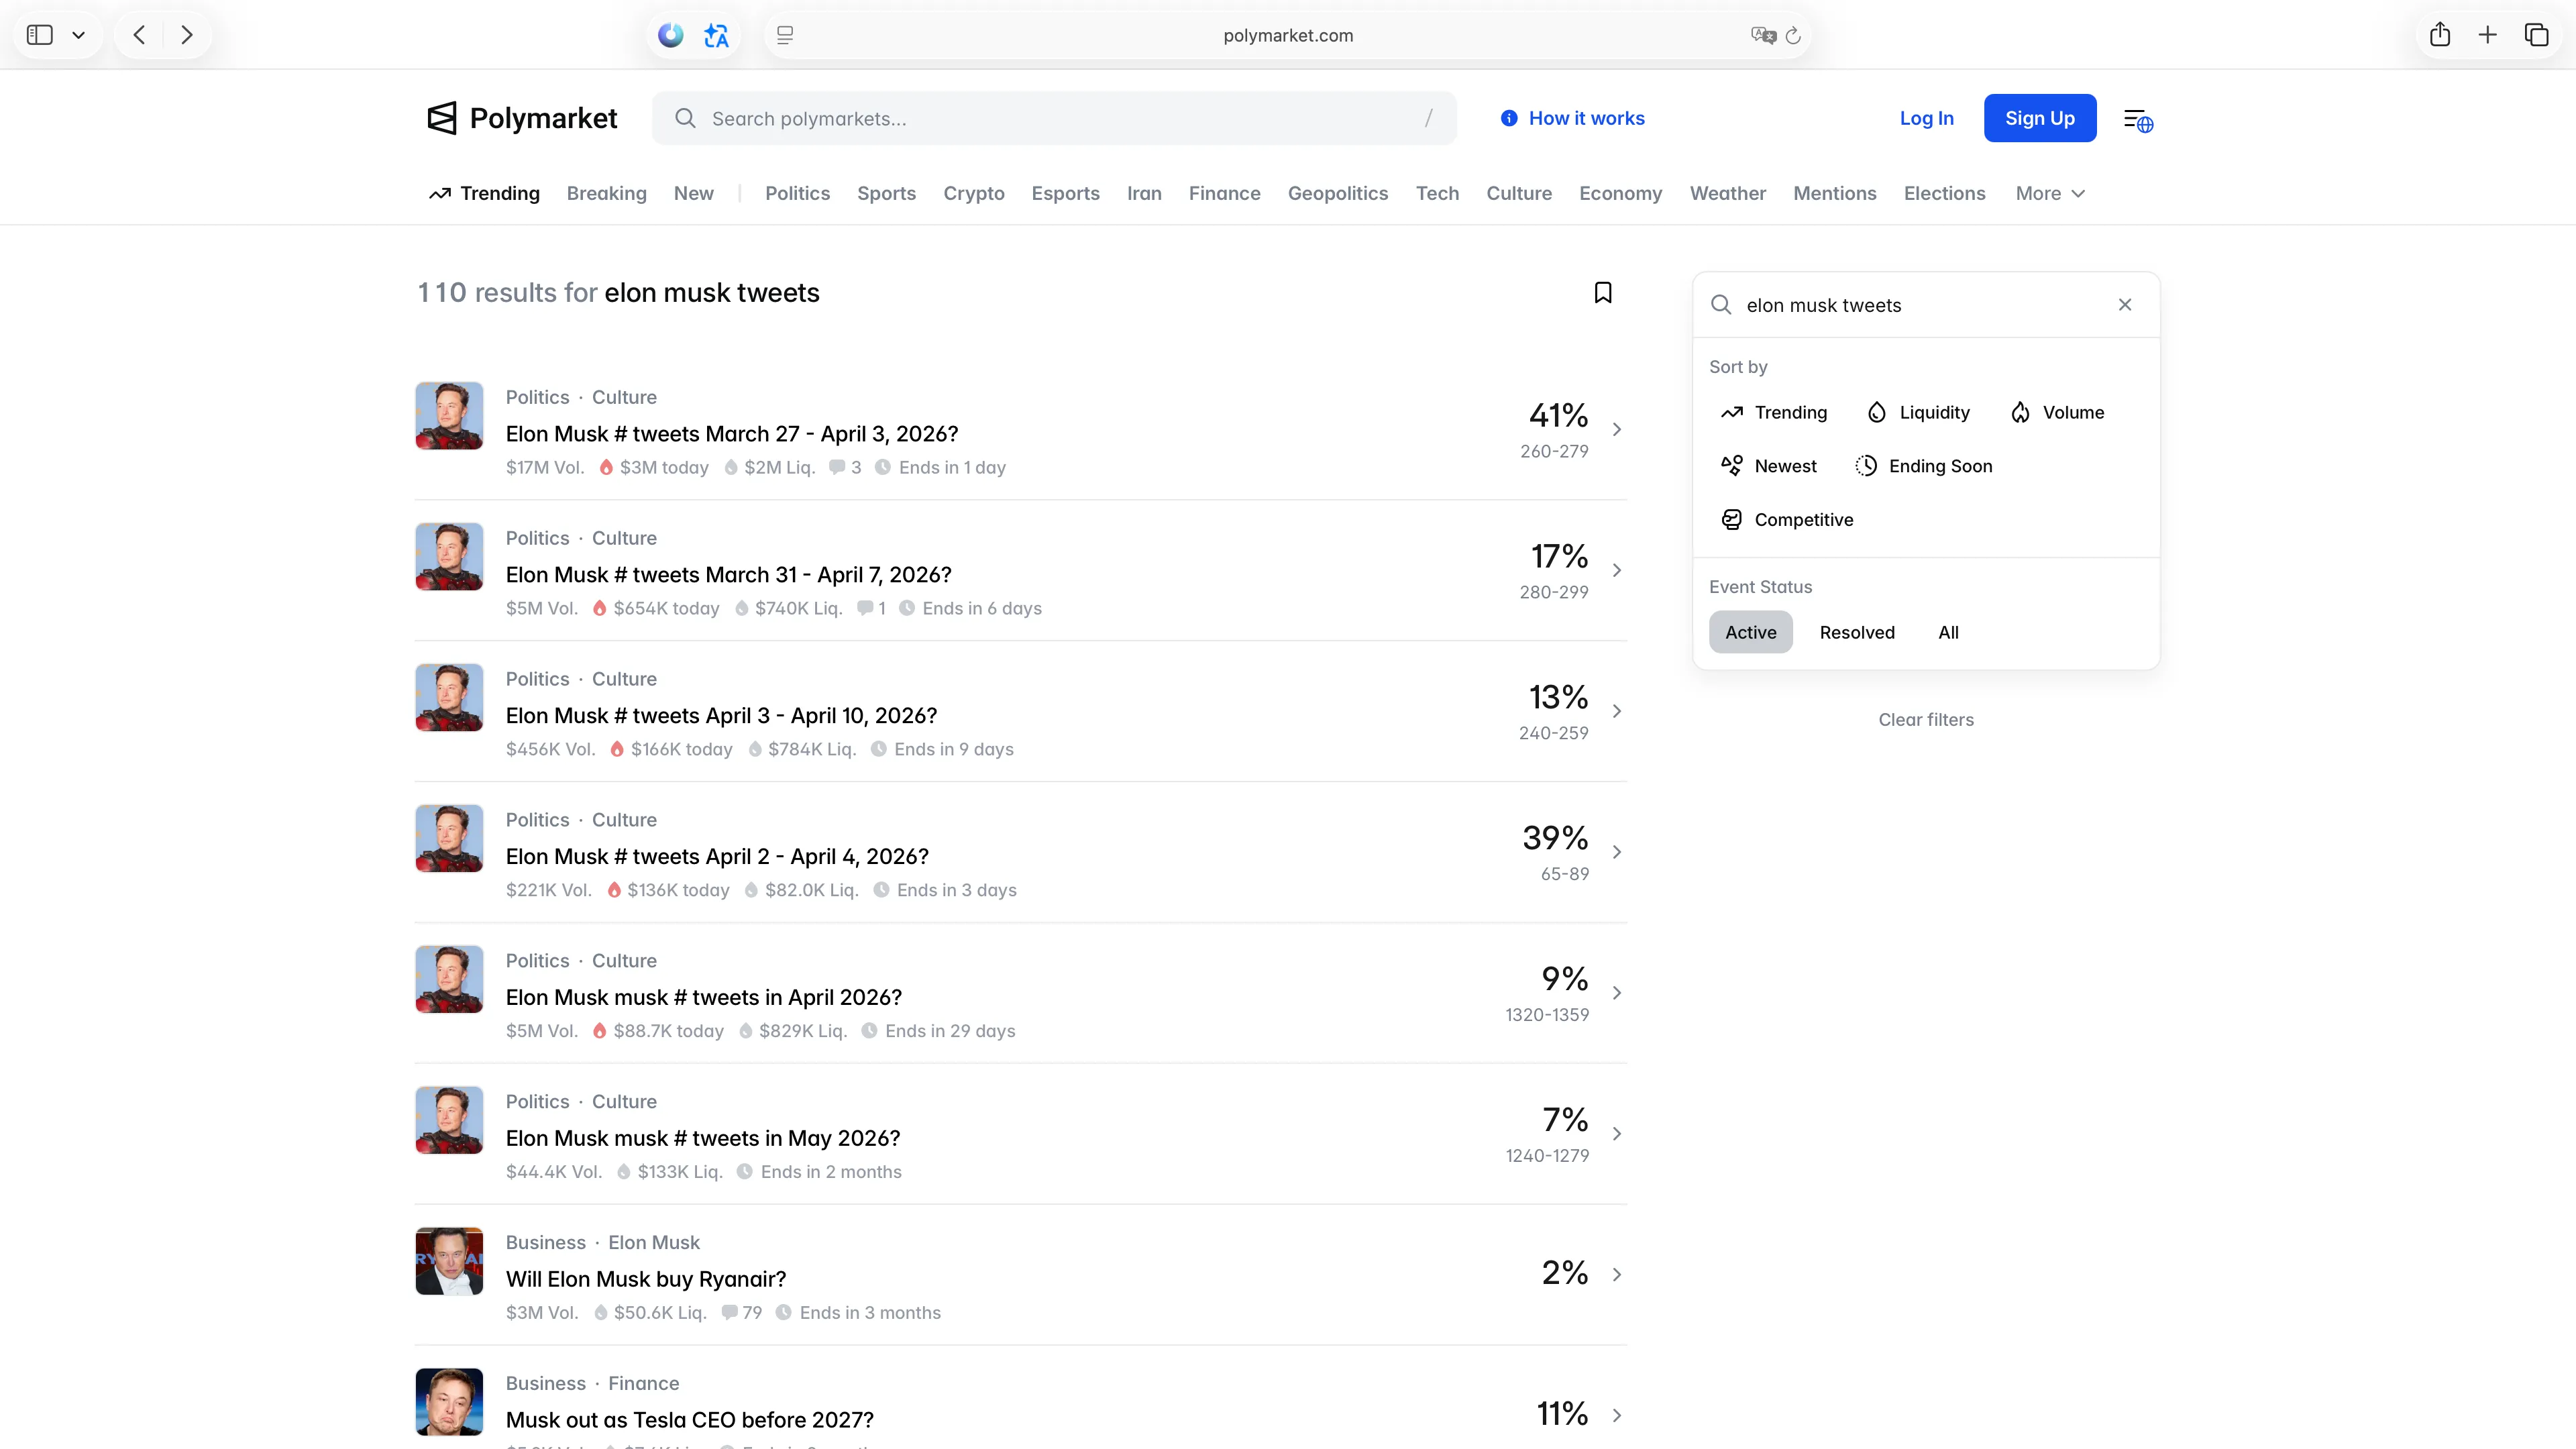Open the Geopolitics category tab
The width and height of the screenshot is (2576, 1449).
(x=1337, y=193)
